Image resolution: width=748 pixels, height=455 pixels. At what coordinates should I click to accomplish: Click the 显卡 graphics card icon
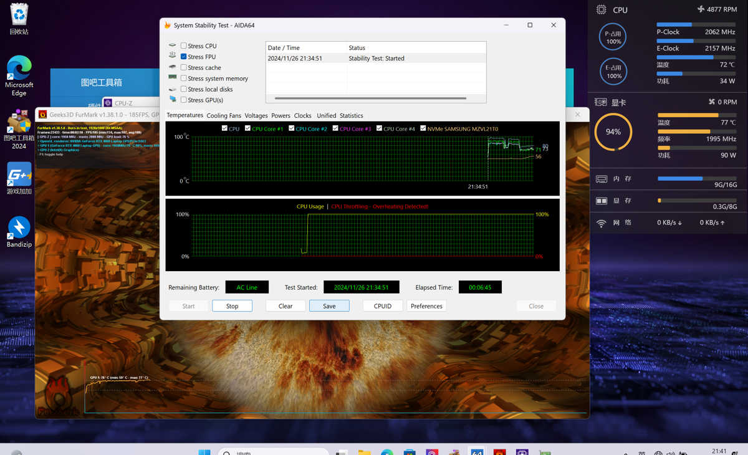point(601,102)
